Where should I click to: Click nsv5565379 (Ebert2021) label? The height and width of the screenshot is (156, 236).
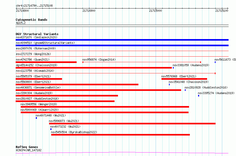coord(33,76)
